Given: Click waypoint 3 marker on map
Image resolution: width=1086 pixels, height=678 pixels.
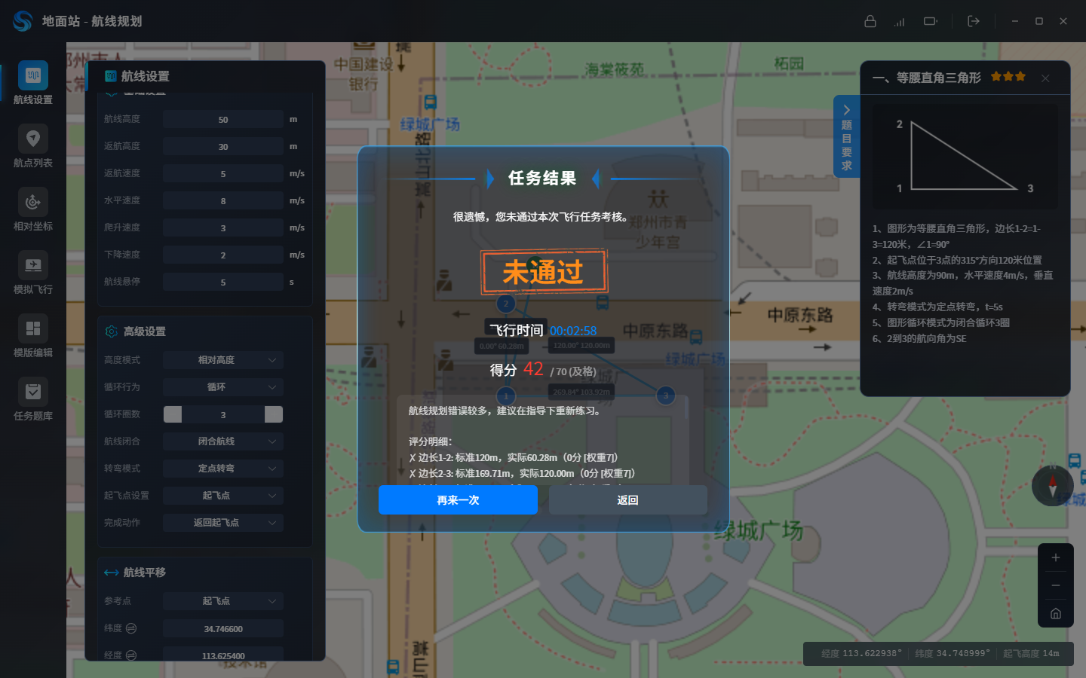Looking at the screenshot, I should click(x=665, y=395).
